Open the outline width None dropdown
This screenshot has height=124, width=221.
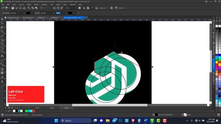point(66,13)
